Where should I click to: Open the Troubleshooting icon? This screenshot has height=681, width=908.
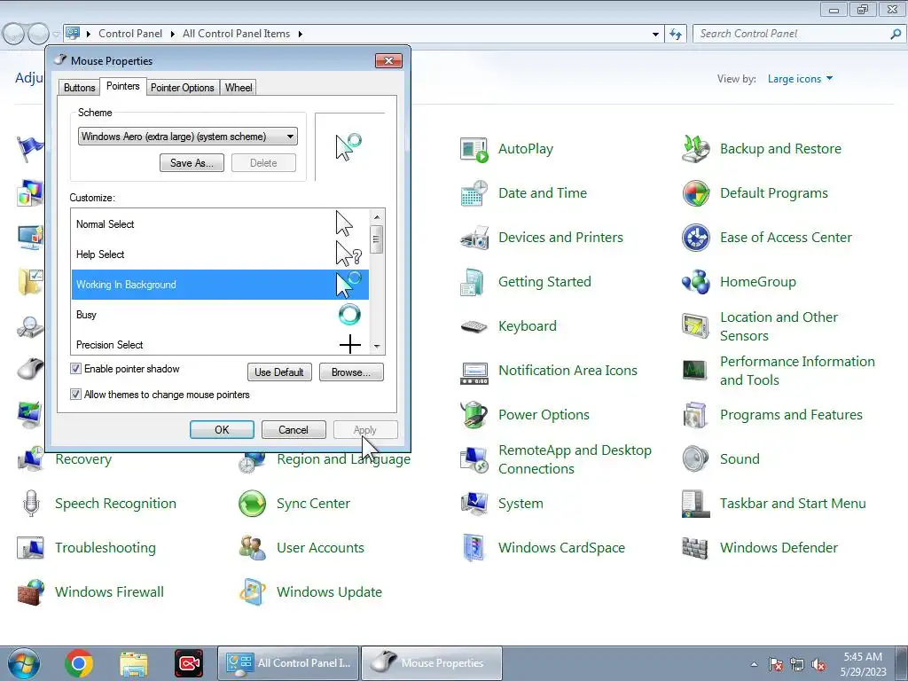[x=31, y=548]
